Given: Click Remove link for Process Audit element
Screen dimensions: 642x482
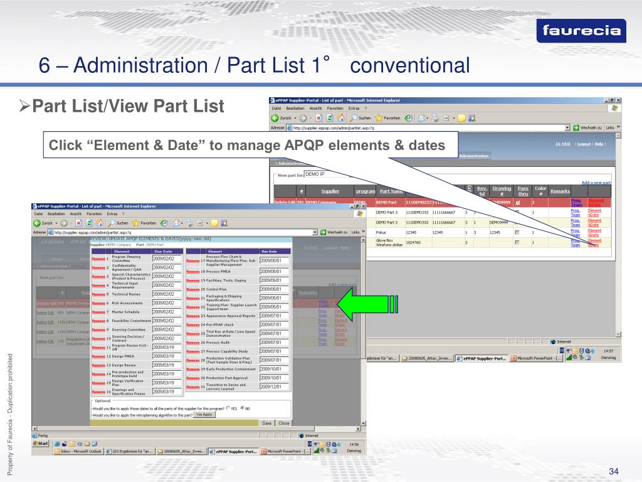Looking at the screenshot, I should pyautogui.click(x=193, y=343).
